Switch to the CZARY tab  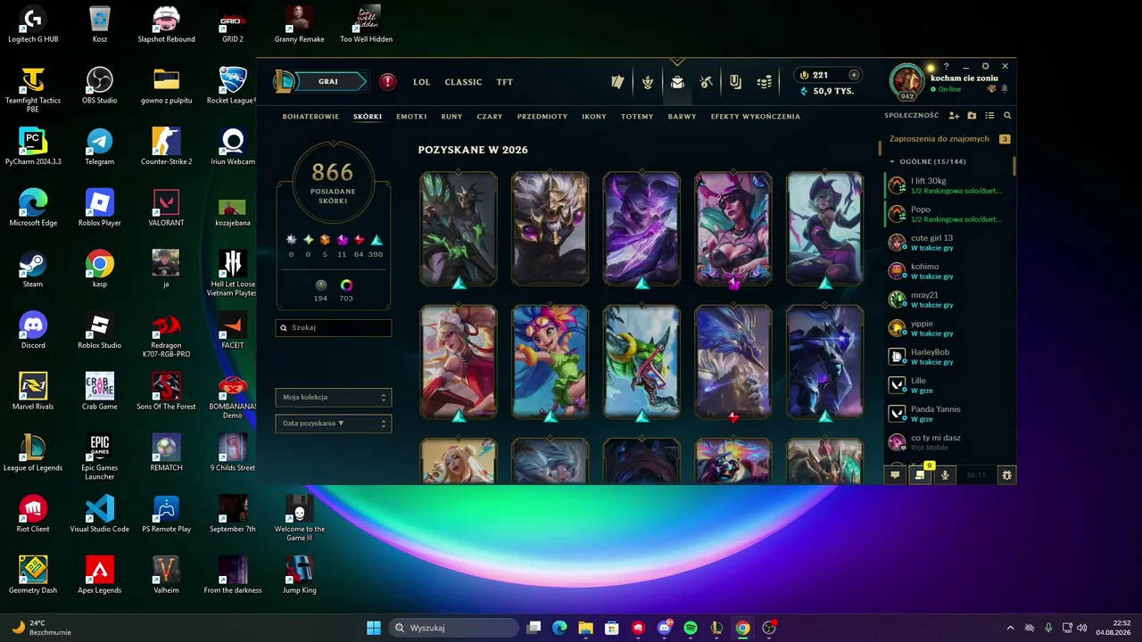coord(490,117)
